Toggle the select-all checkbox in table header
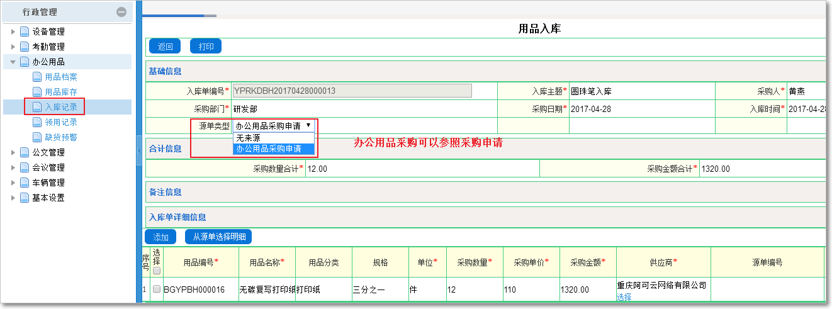The width and height of the screenshot is (832, 309). [x=157, y=271]
